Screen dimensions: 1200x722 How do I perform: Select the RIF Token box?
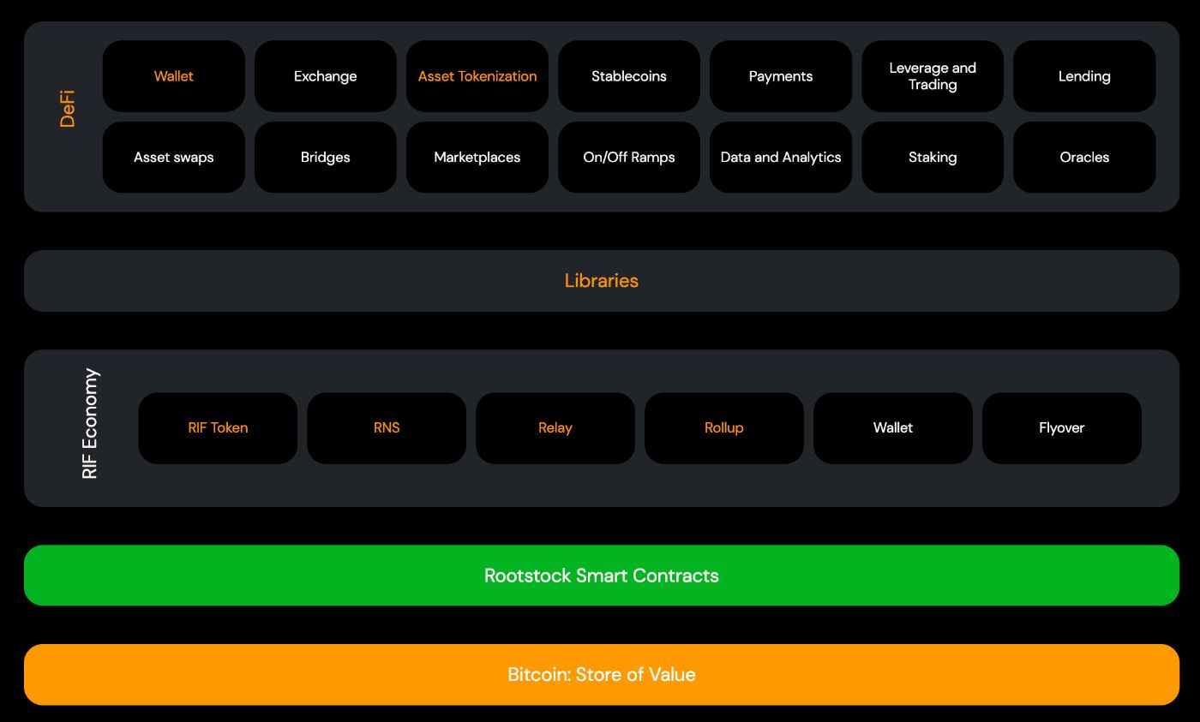pyautogui.click(x=218, y=428)
